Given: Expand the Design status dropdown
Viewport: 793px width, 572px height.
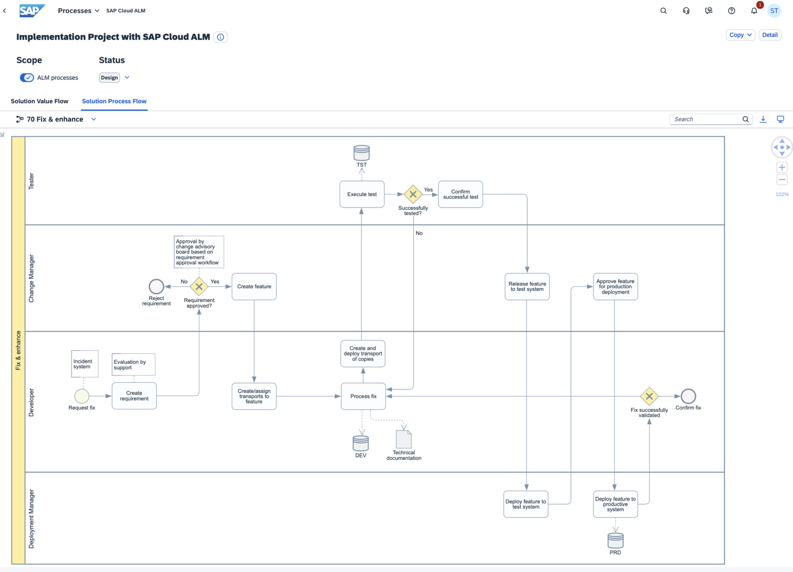Looking at the screenshot, I should pyautogui.click(x=127, y=78).
